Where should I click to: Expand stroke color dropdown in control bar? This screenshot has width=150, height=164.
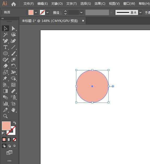pos(47,13)
